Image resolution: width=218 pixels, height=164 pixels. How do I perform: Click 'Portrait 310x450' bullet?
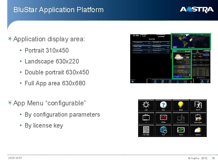tap(47, 50)
